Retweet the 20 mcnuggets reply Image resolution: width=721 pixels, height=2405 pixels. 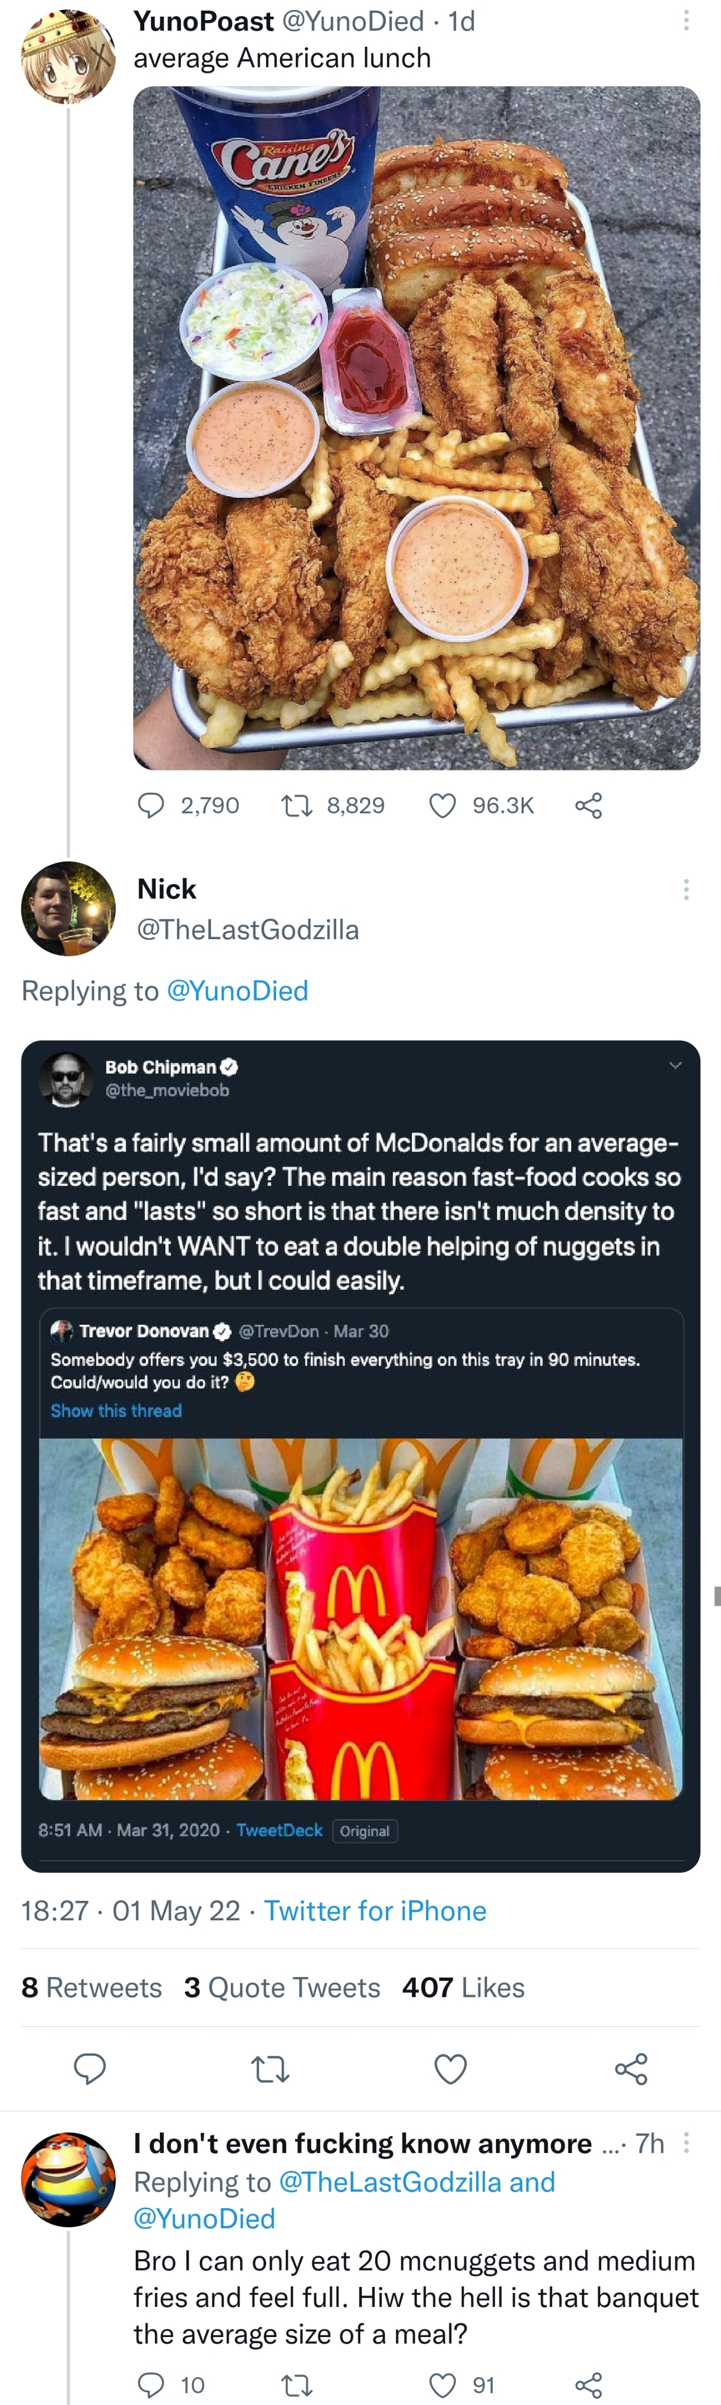click(297, 2386)
